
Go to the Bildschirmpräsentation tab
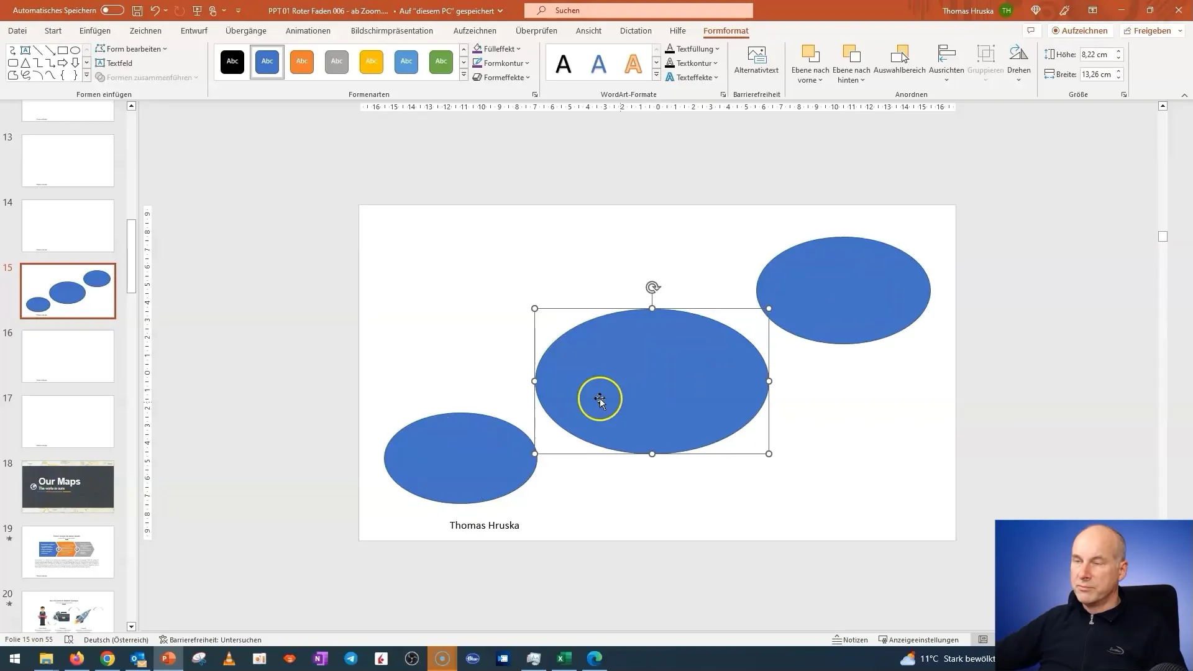pyautogui.click(x=392, y=30)
